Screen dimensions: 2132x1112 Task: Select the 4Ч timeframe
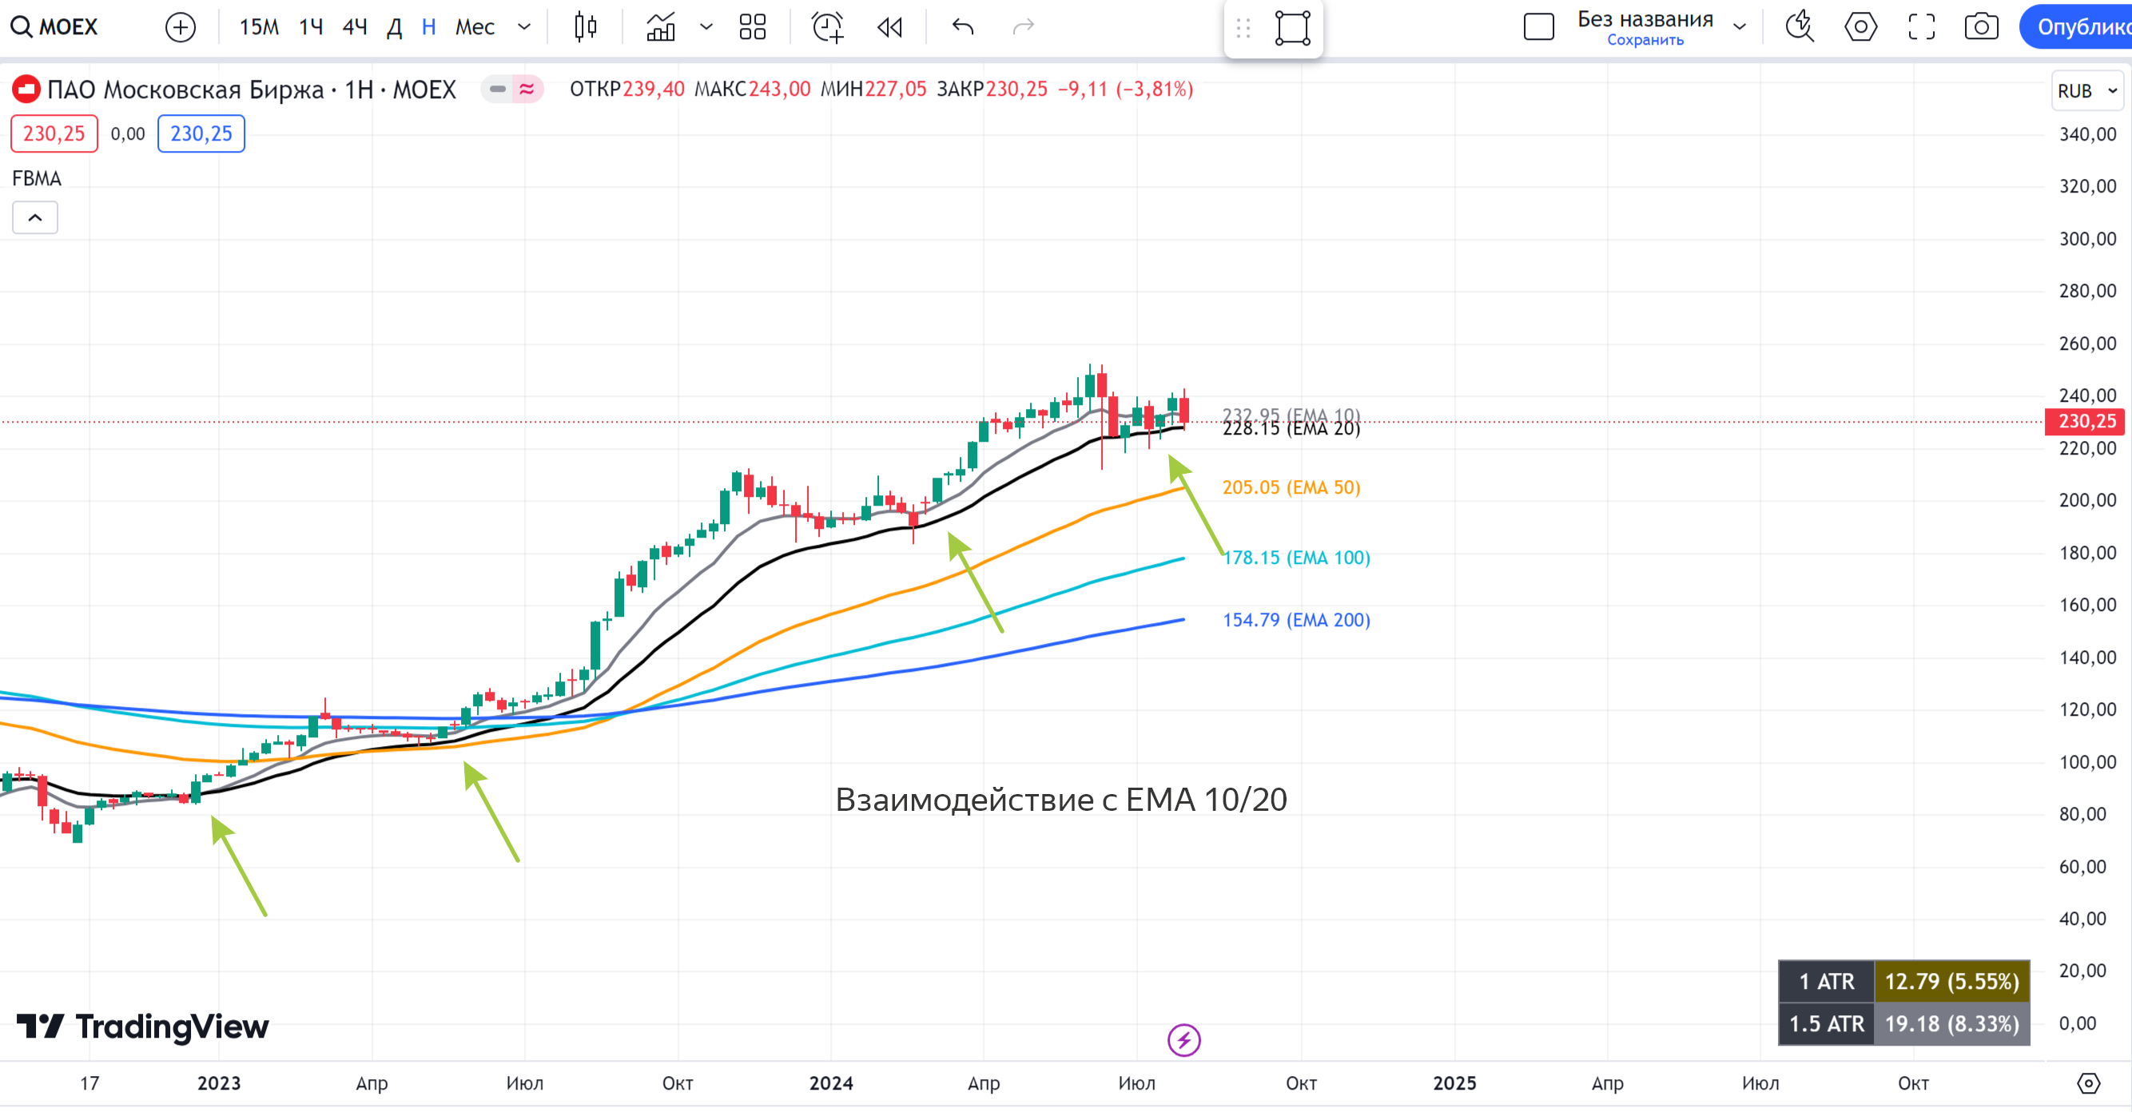(x=354, y=27)
